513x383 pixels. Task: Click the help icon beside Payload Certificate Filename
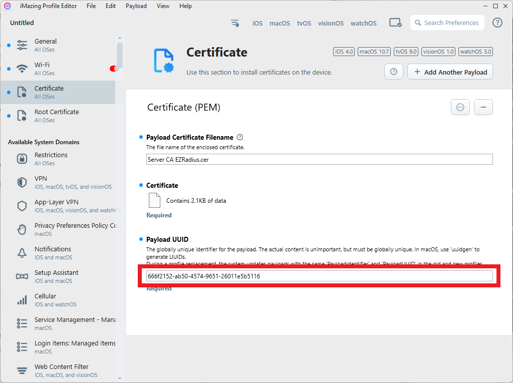tap(240, 137)
